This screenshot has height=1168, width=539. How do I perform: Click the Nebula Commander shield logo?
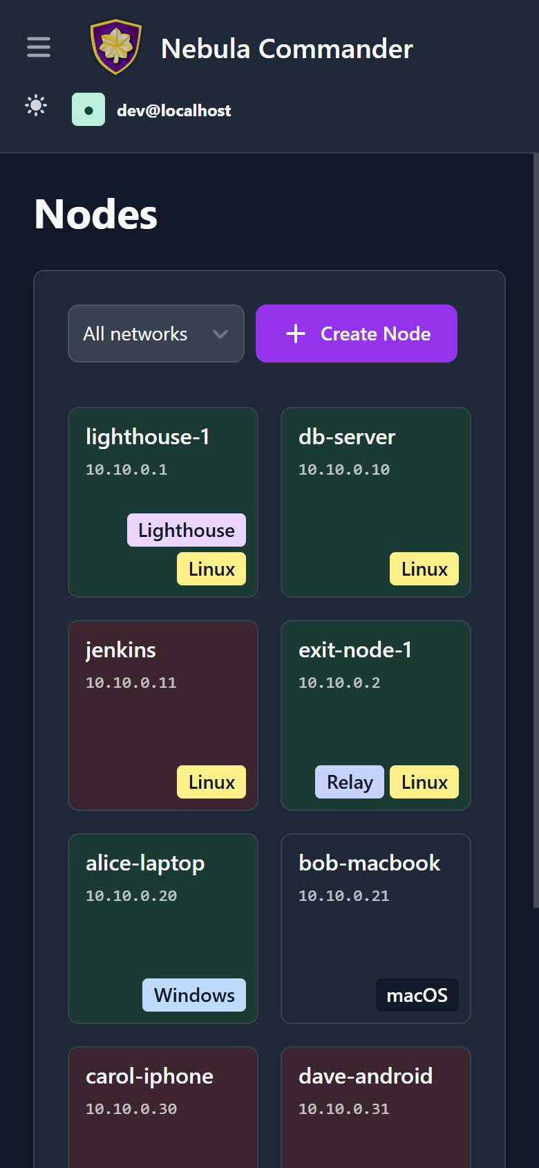[x=116, y=47]
